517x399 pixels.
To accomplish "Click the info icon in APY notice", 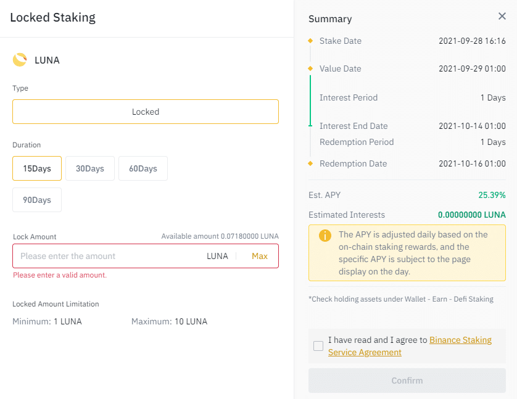I will [325, 236].
